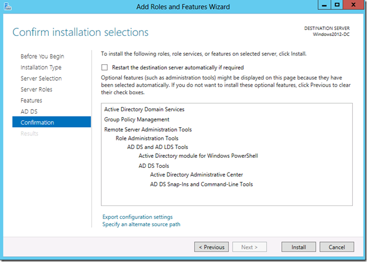Go to Before You Begin step
The image size is (367, 262).
pos(42,57)
